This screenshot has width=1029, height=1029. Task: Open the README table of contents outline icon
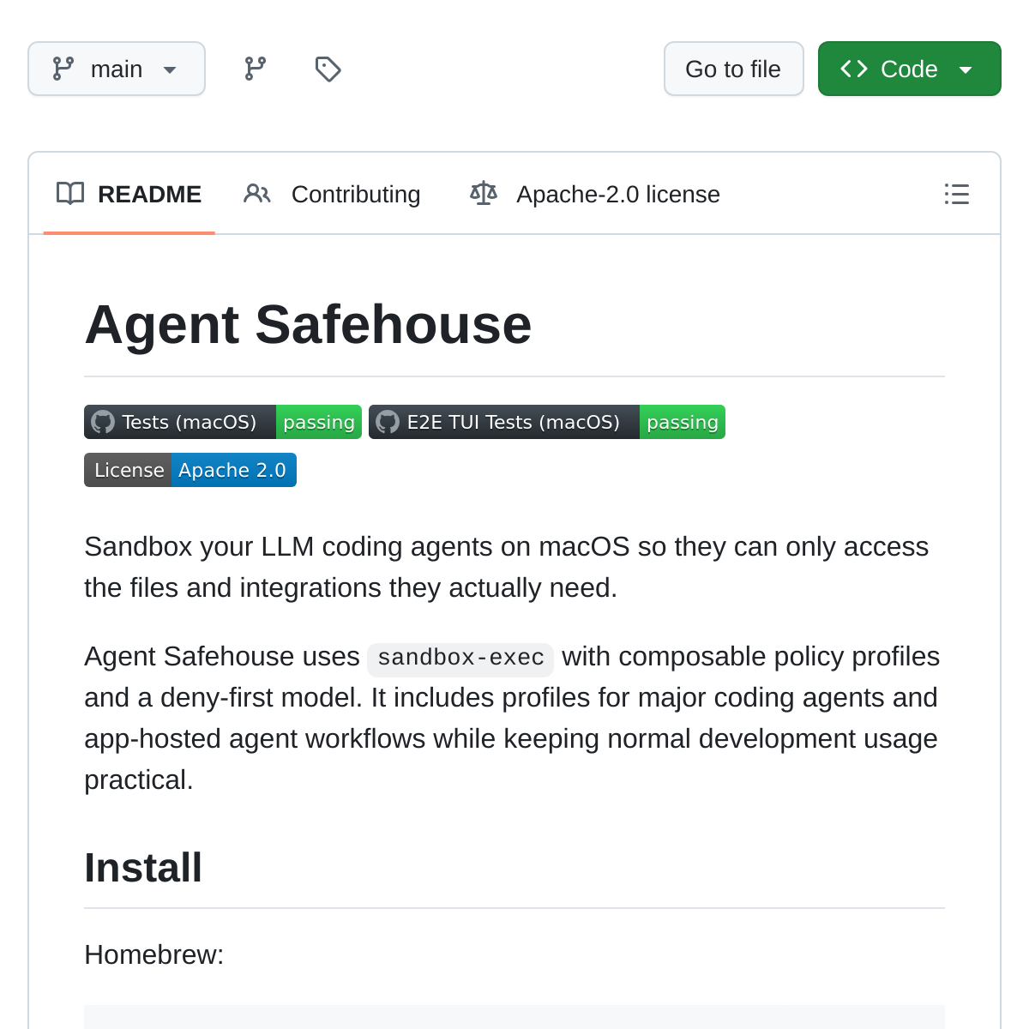click(957, 195)
